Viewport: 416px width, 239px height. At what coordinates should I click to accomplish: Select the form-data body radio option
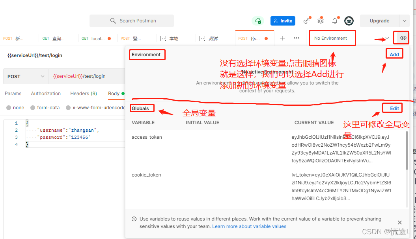point(33,108)
